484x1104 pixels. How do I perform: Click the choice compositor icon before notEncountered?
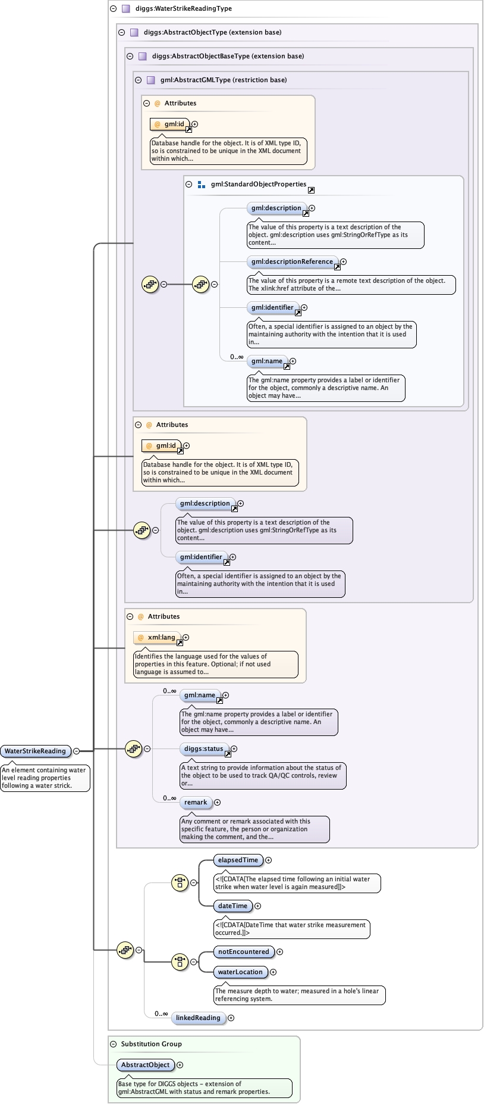click(x=180, y=961)
